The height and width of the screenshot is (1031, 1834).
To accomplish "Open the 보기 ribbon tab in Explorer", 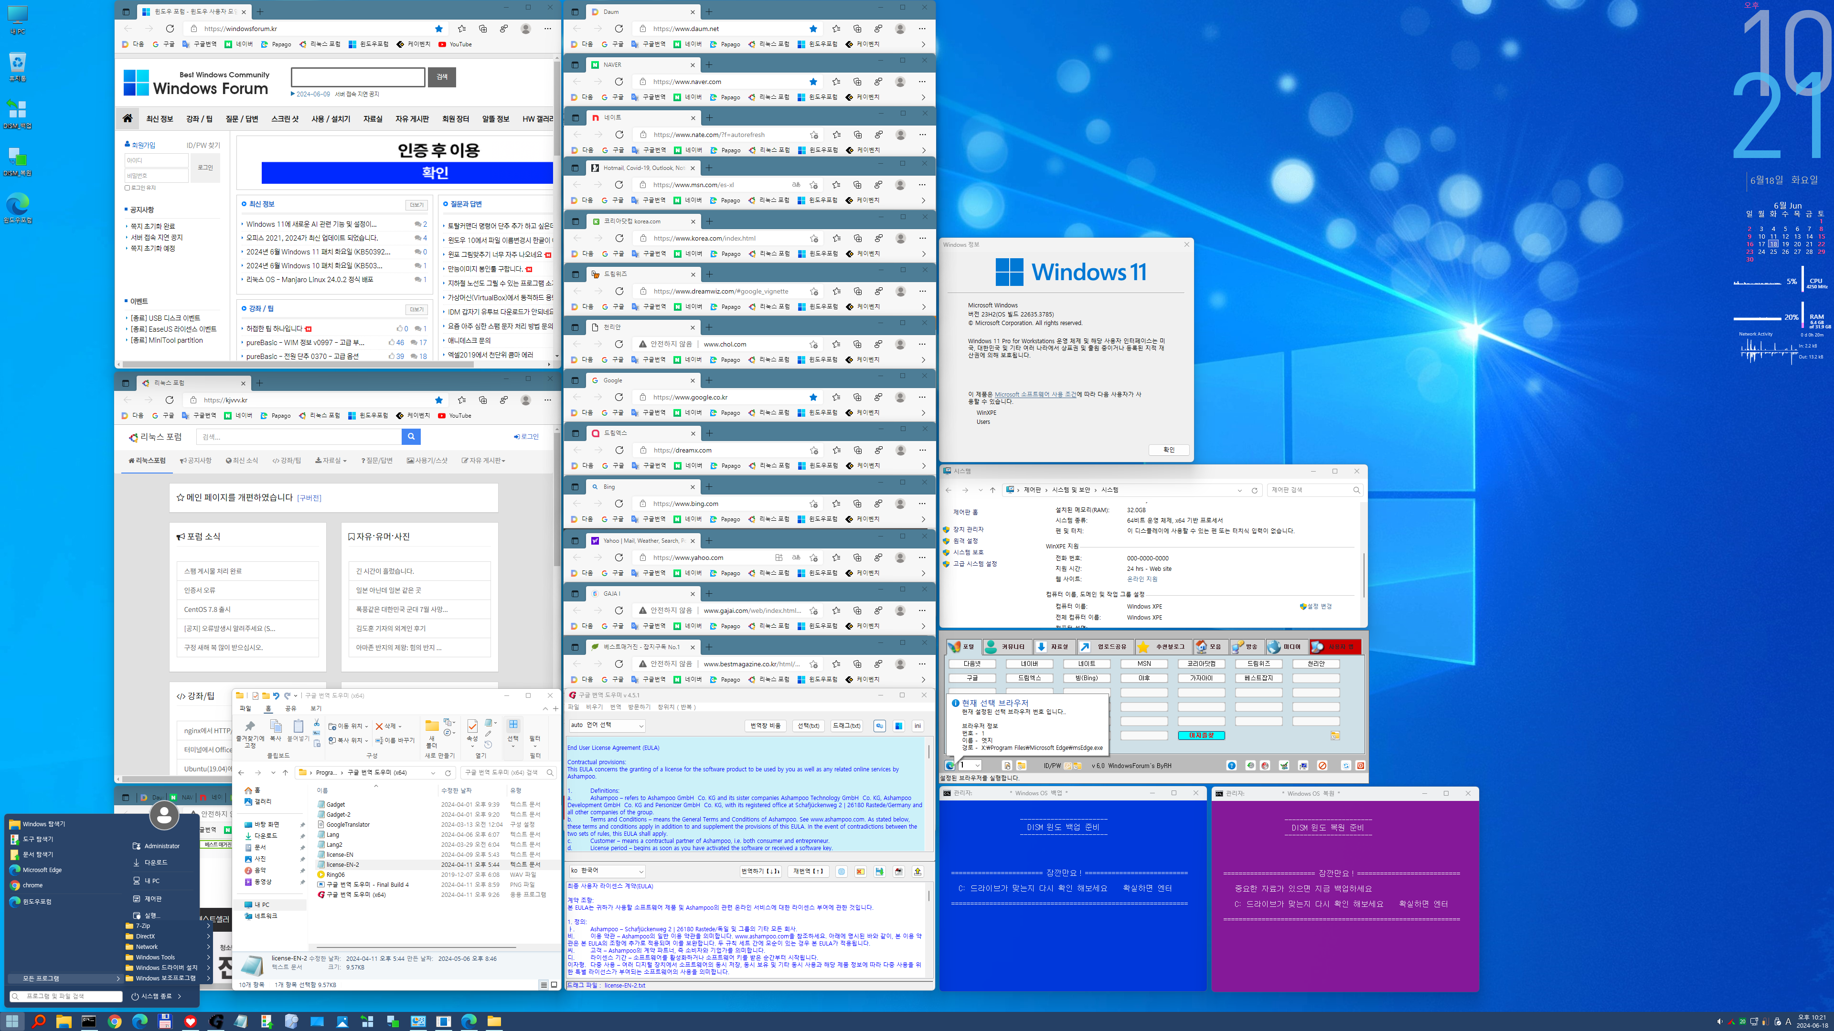I will point(315,709).
